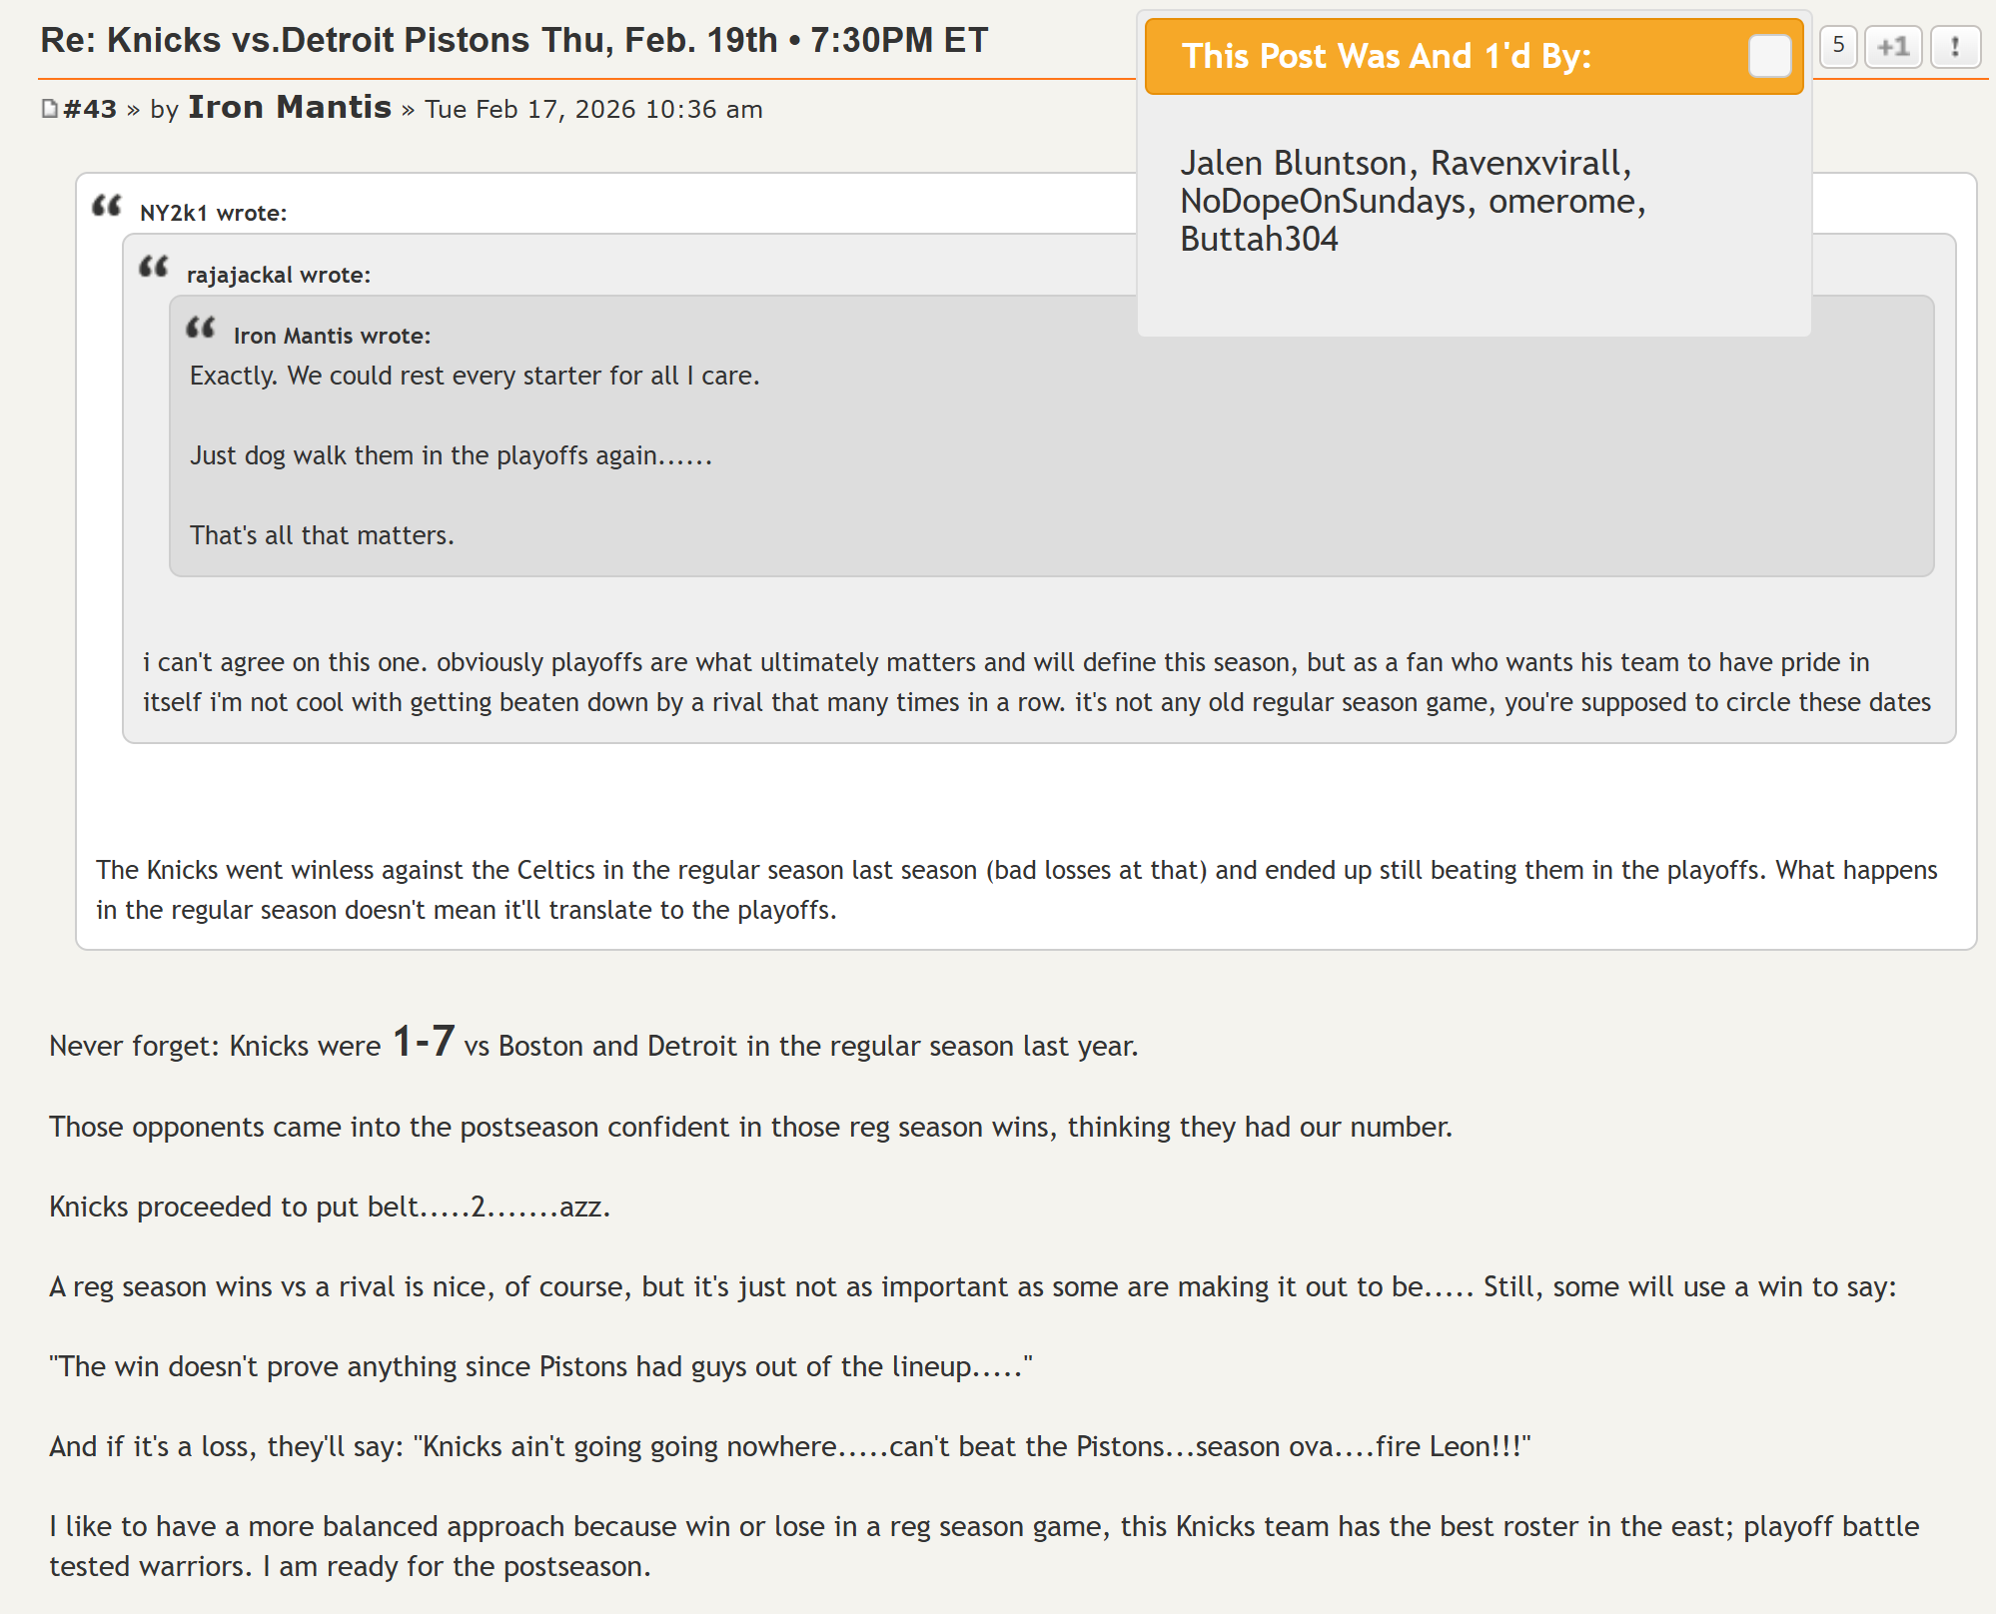The width and height of the screenshot is (1996, 1614).
Task: Select Buttah304 in the And 1 list
Action: [x=1259, y=239]
